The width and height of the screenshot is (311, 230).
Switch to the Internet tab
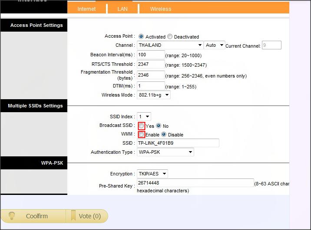86,9
